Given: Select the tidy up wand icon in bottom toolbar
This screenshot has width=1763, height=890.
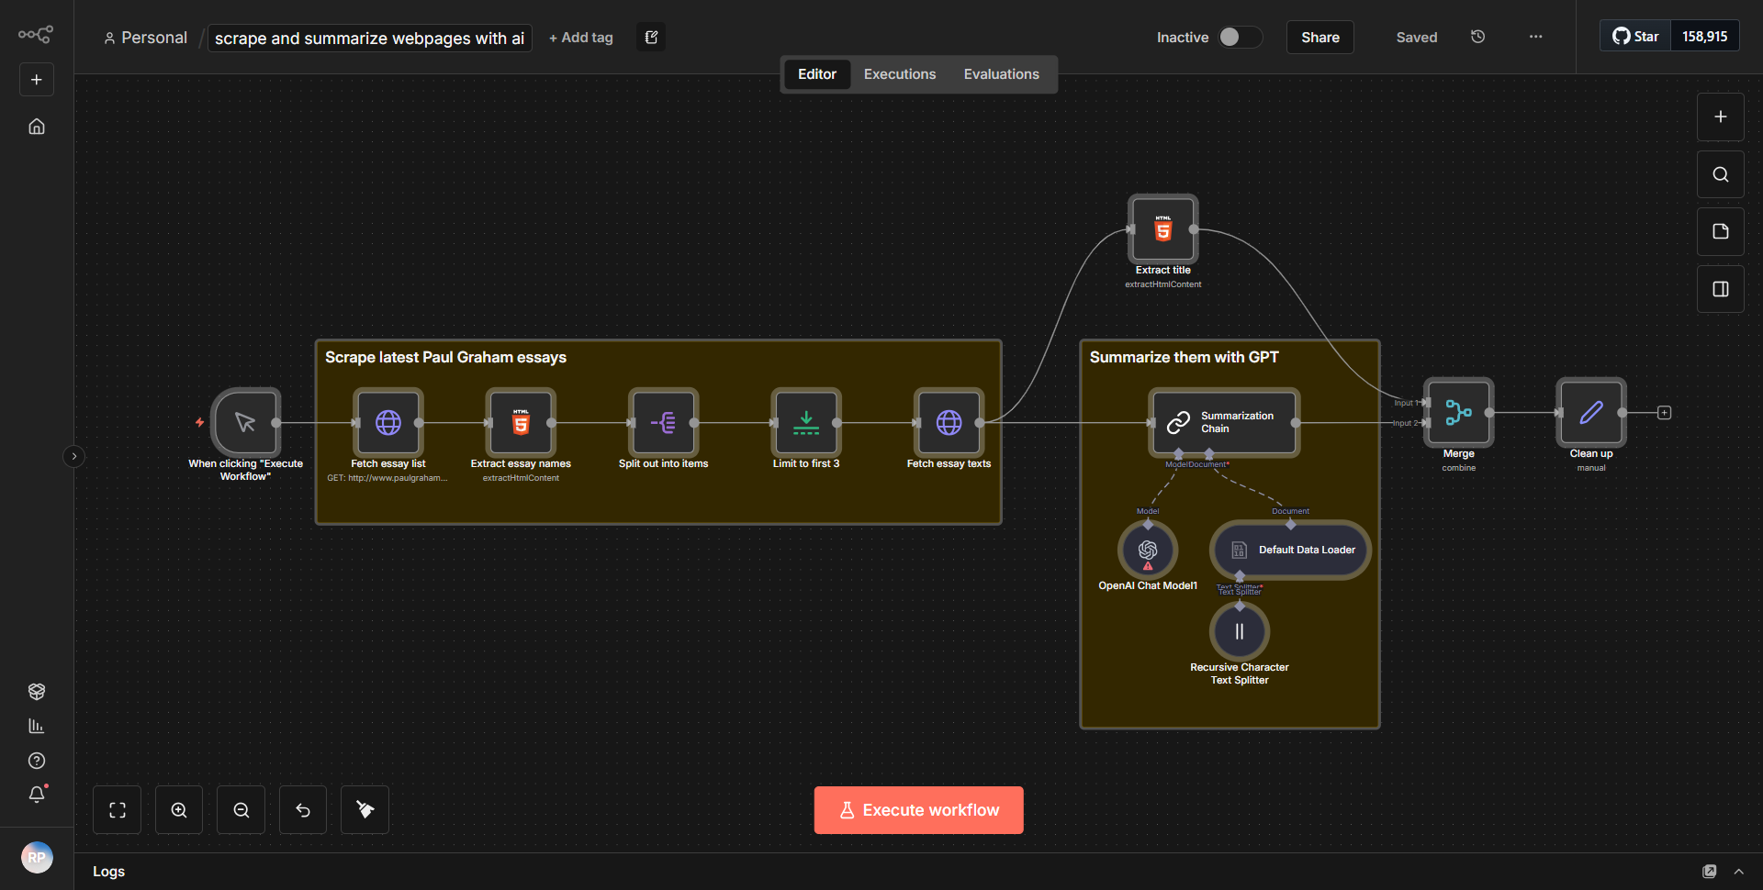Looking at the screenshot, I should coord(365,809).
